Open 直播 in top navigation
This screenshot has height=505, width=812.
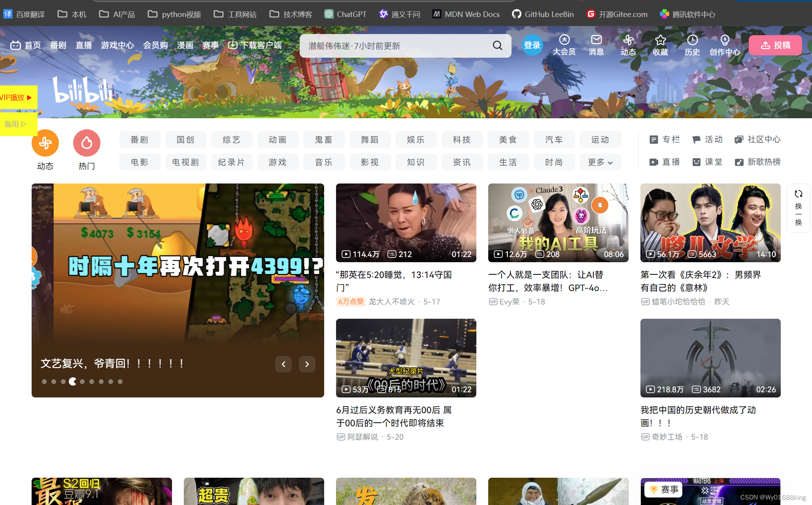pyautogui.click(x=84, y=45)
